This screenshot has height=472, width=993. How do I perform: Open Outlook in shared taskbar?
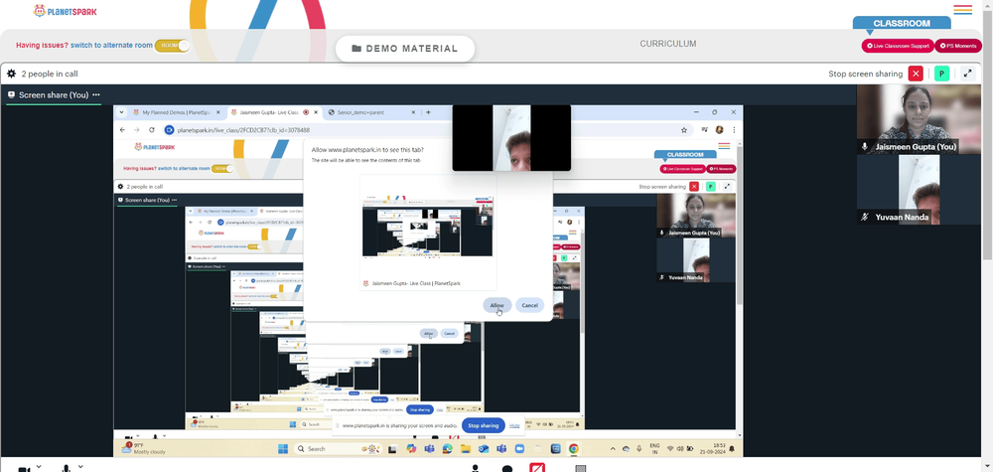(x=484, y=448)
